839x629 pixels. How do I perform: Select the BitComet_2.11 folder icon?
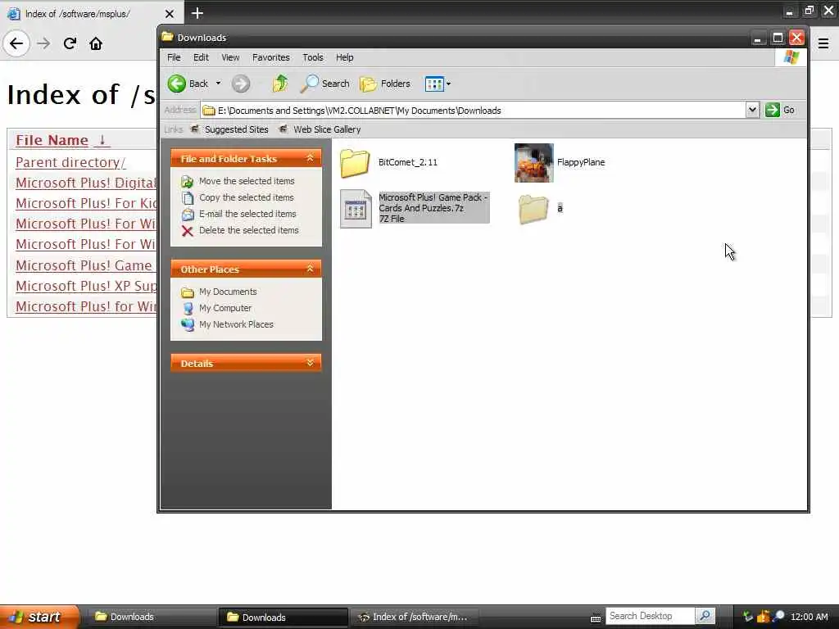355,163
